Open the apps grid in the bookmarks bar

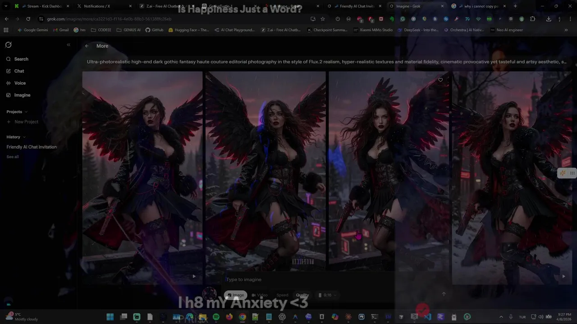click(6, 30)
